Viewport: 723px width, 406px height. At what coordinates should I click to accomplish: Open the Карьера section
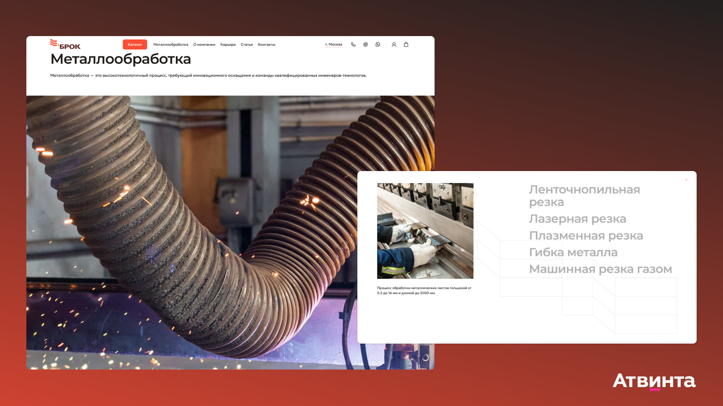tap(228, 44)
